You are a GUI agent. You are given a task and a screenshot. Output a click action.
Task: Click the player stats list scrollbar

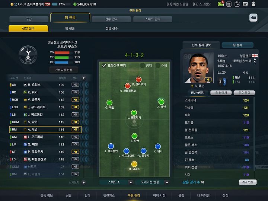pyautogui.click(x=254, y=133)
